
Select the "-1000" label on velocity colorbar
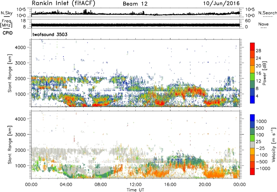[263, 168]
